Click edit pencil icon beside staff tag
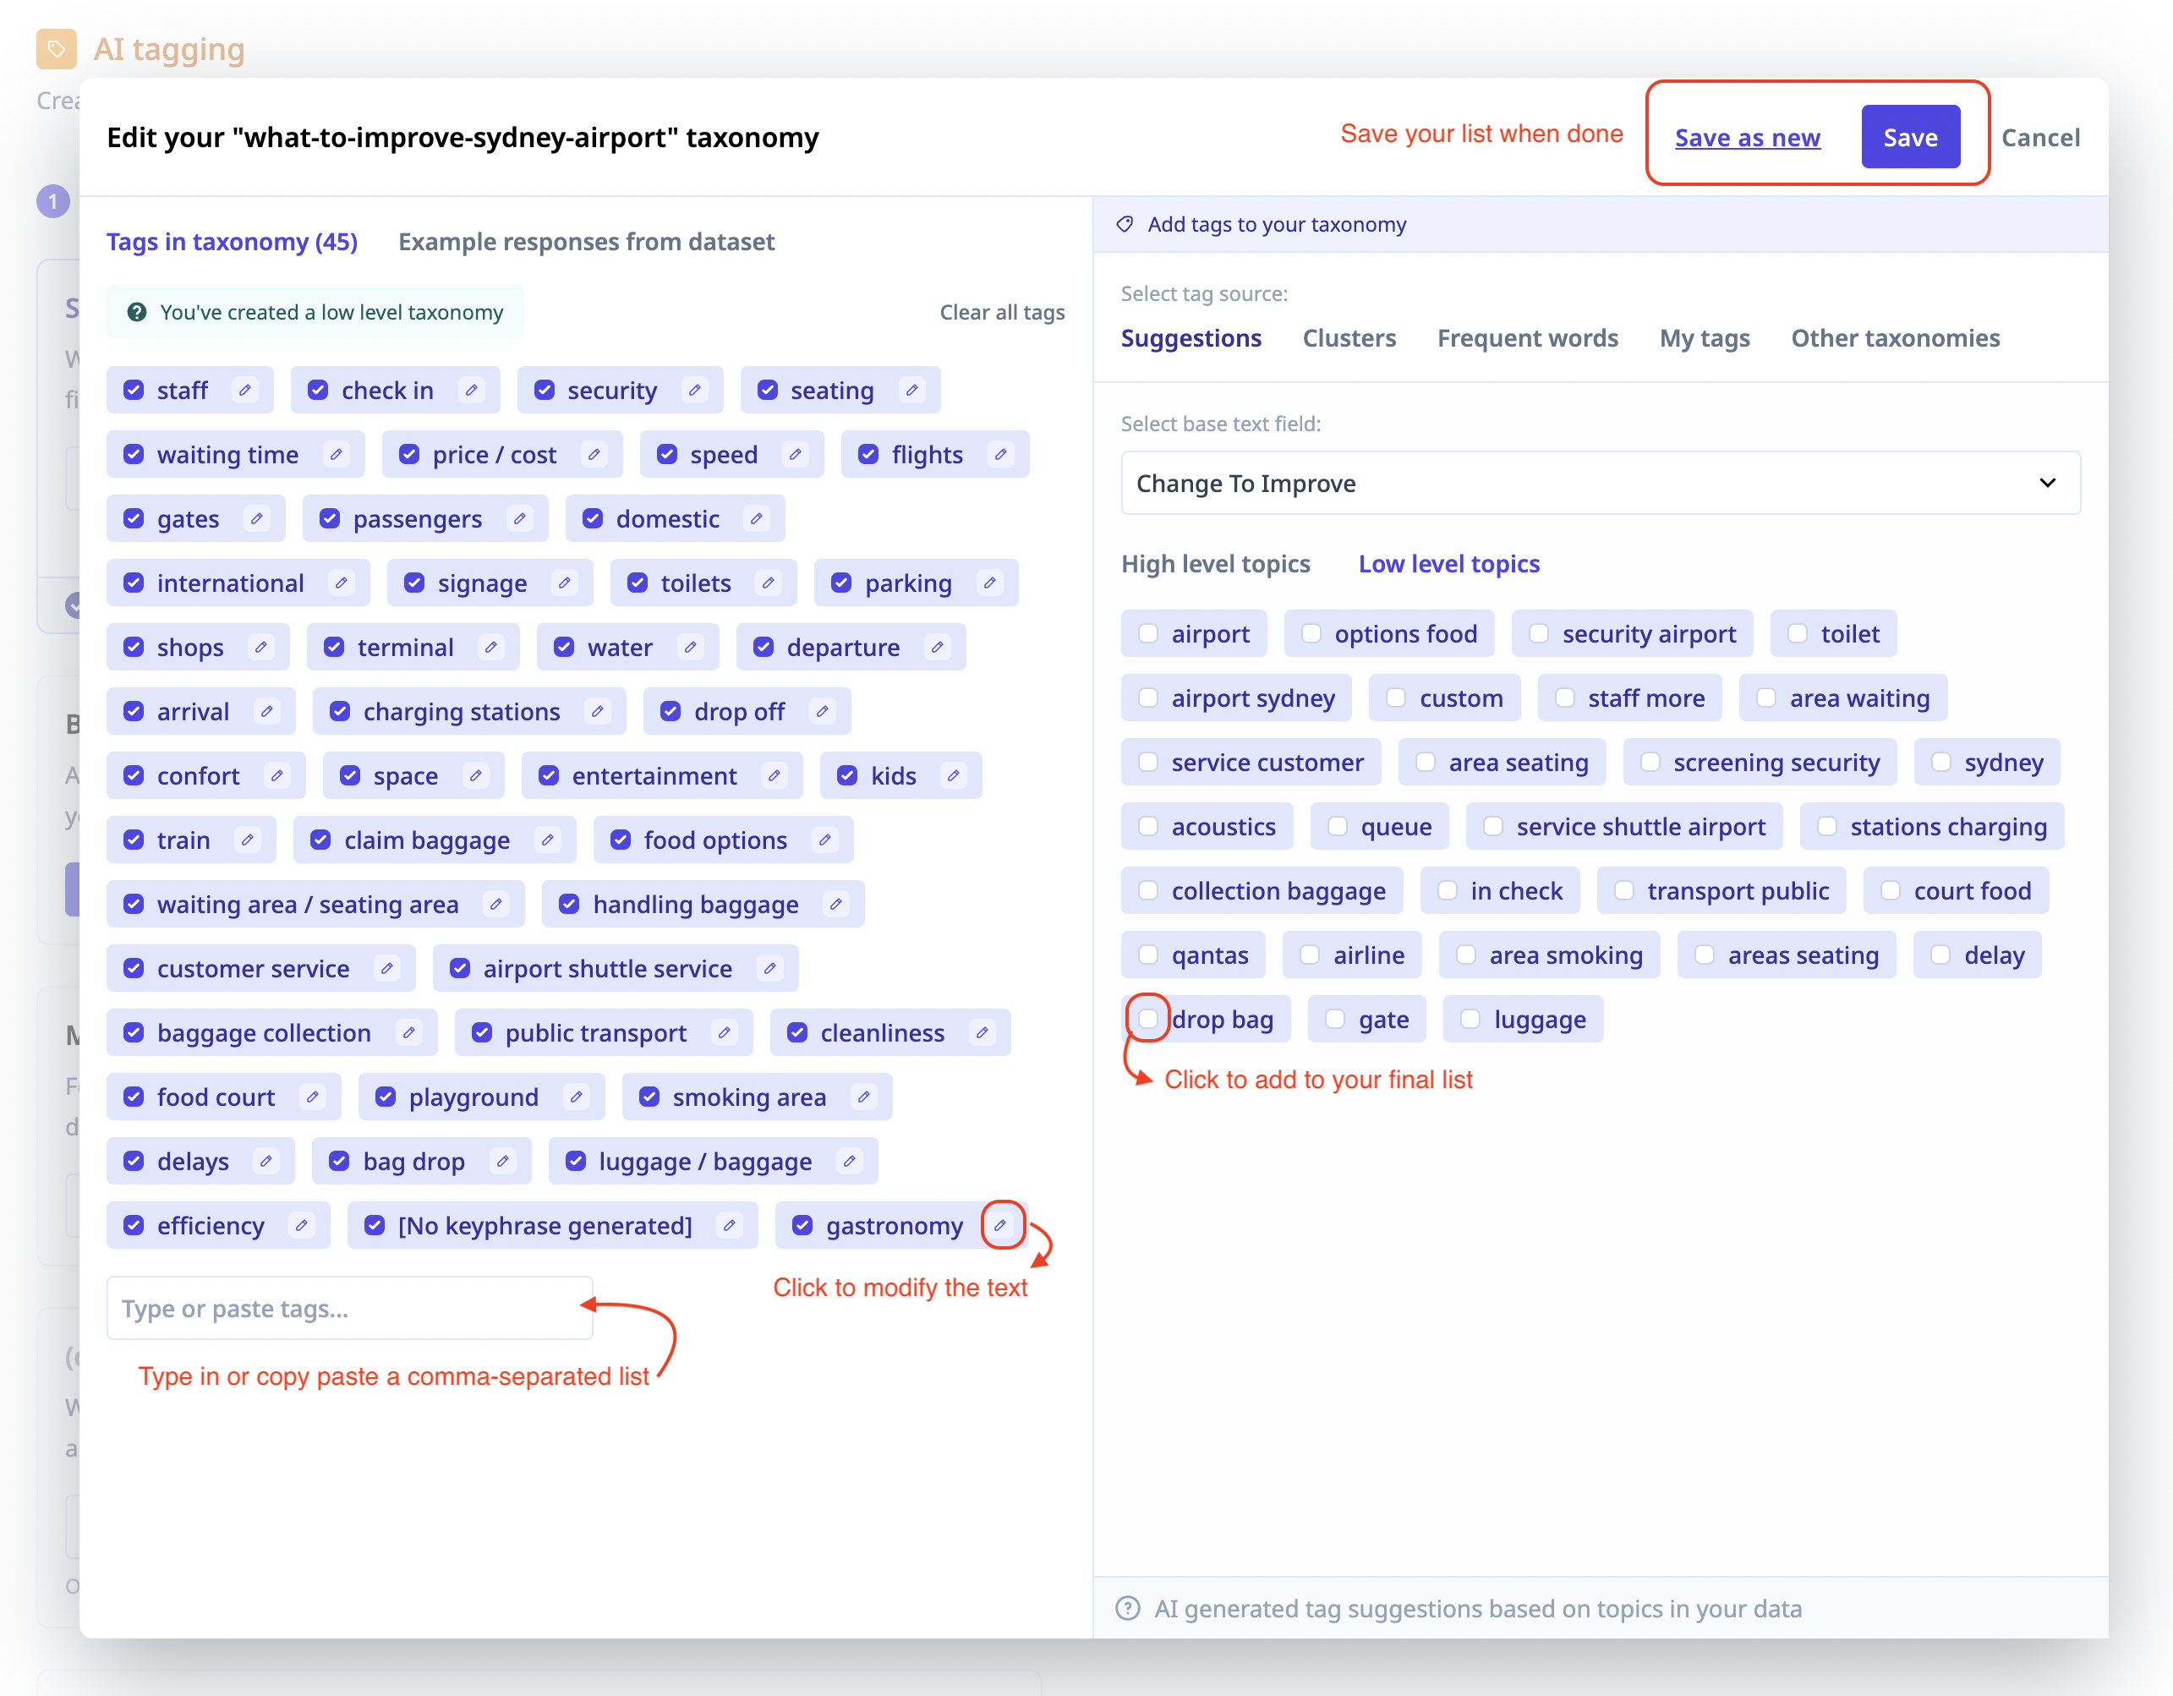Image resolution: width=2173 pixels, height=1696 pixels. coord(244,390)
